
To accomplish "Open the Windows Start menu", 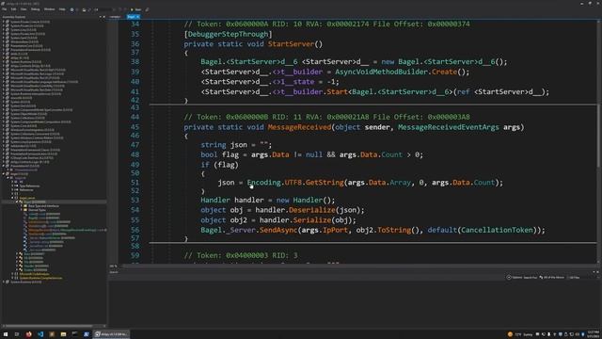I will point(6,334).
